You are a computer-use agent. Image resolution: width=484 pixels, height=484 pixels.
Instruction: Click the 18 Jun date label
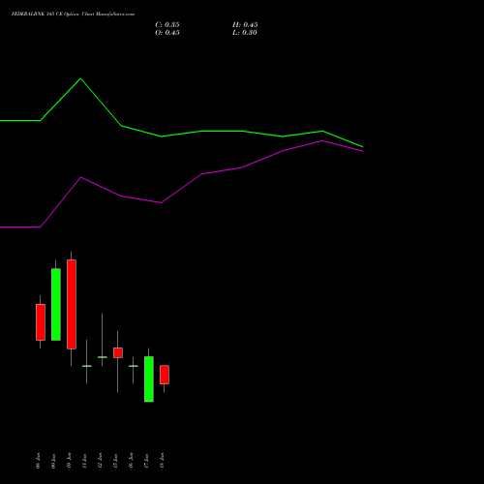tap(162, 461)
